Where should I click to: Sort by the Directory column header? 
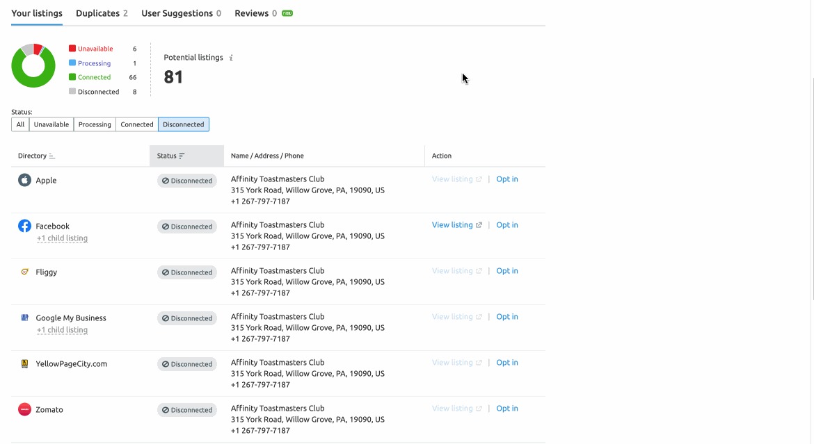click(36, 156)
